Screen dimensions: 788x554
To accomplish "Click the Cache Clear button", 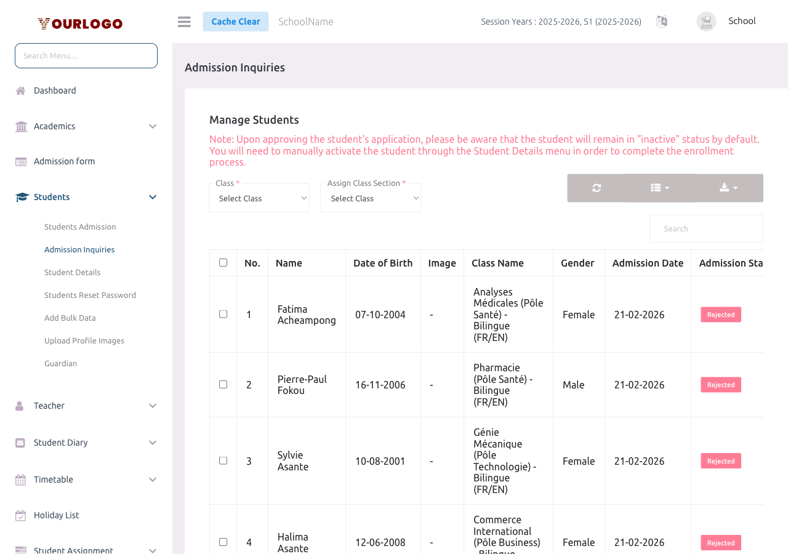I will click(x=236, y=21).
